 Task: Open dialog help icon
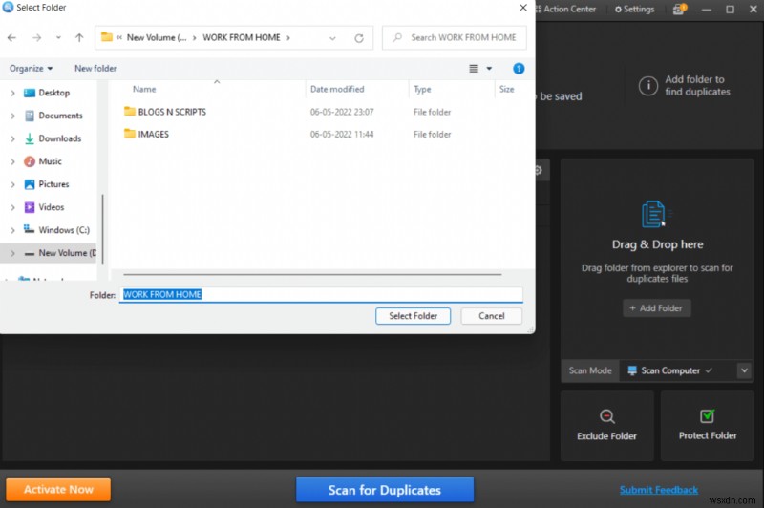point(519,69)
